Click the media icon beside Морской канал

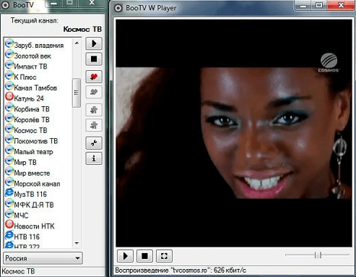coord(9,182)
